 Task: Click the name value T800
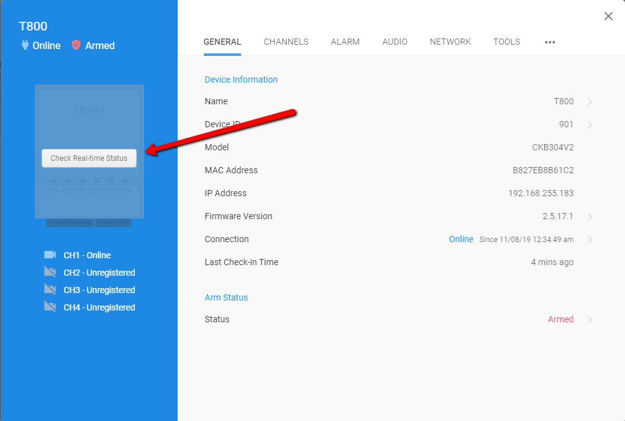click(x=563, y=101)
